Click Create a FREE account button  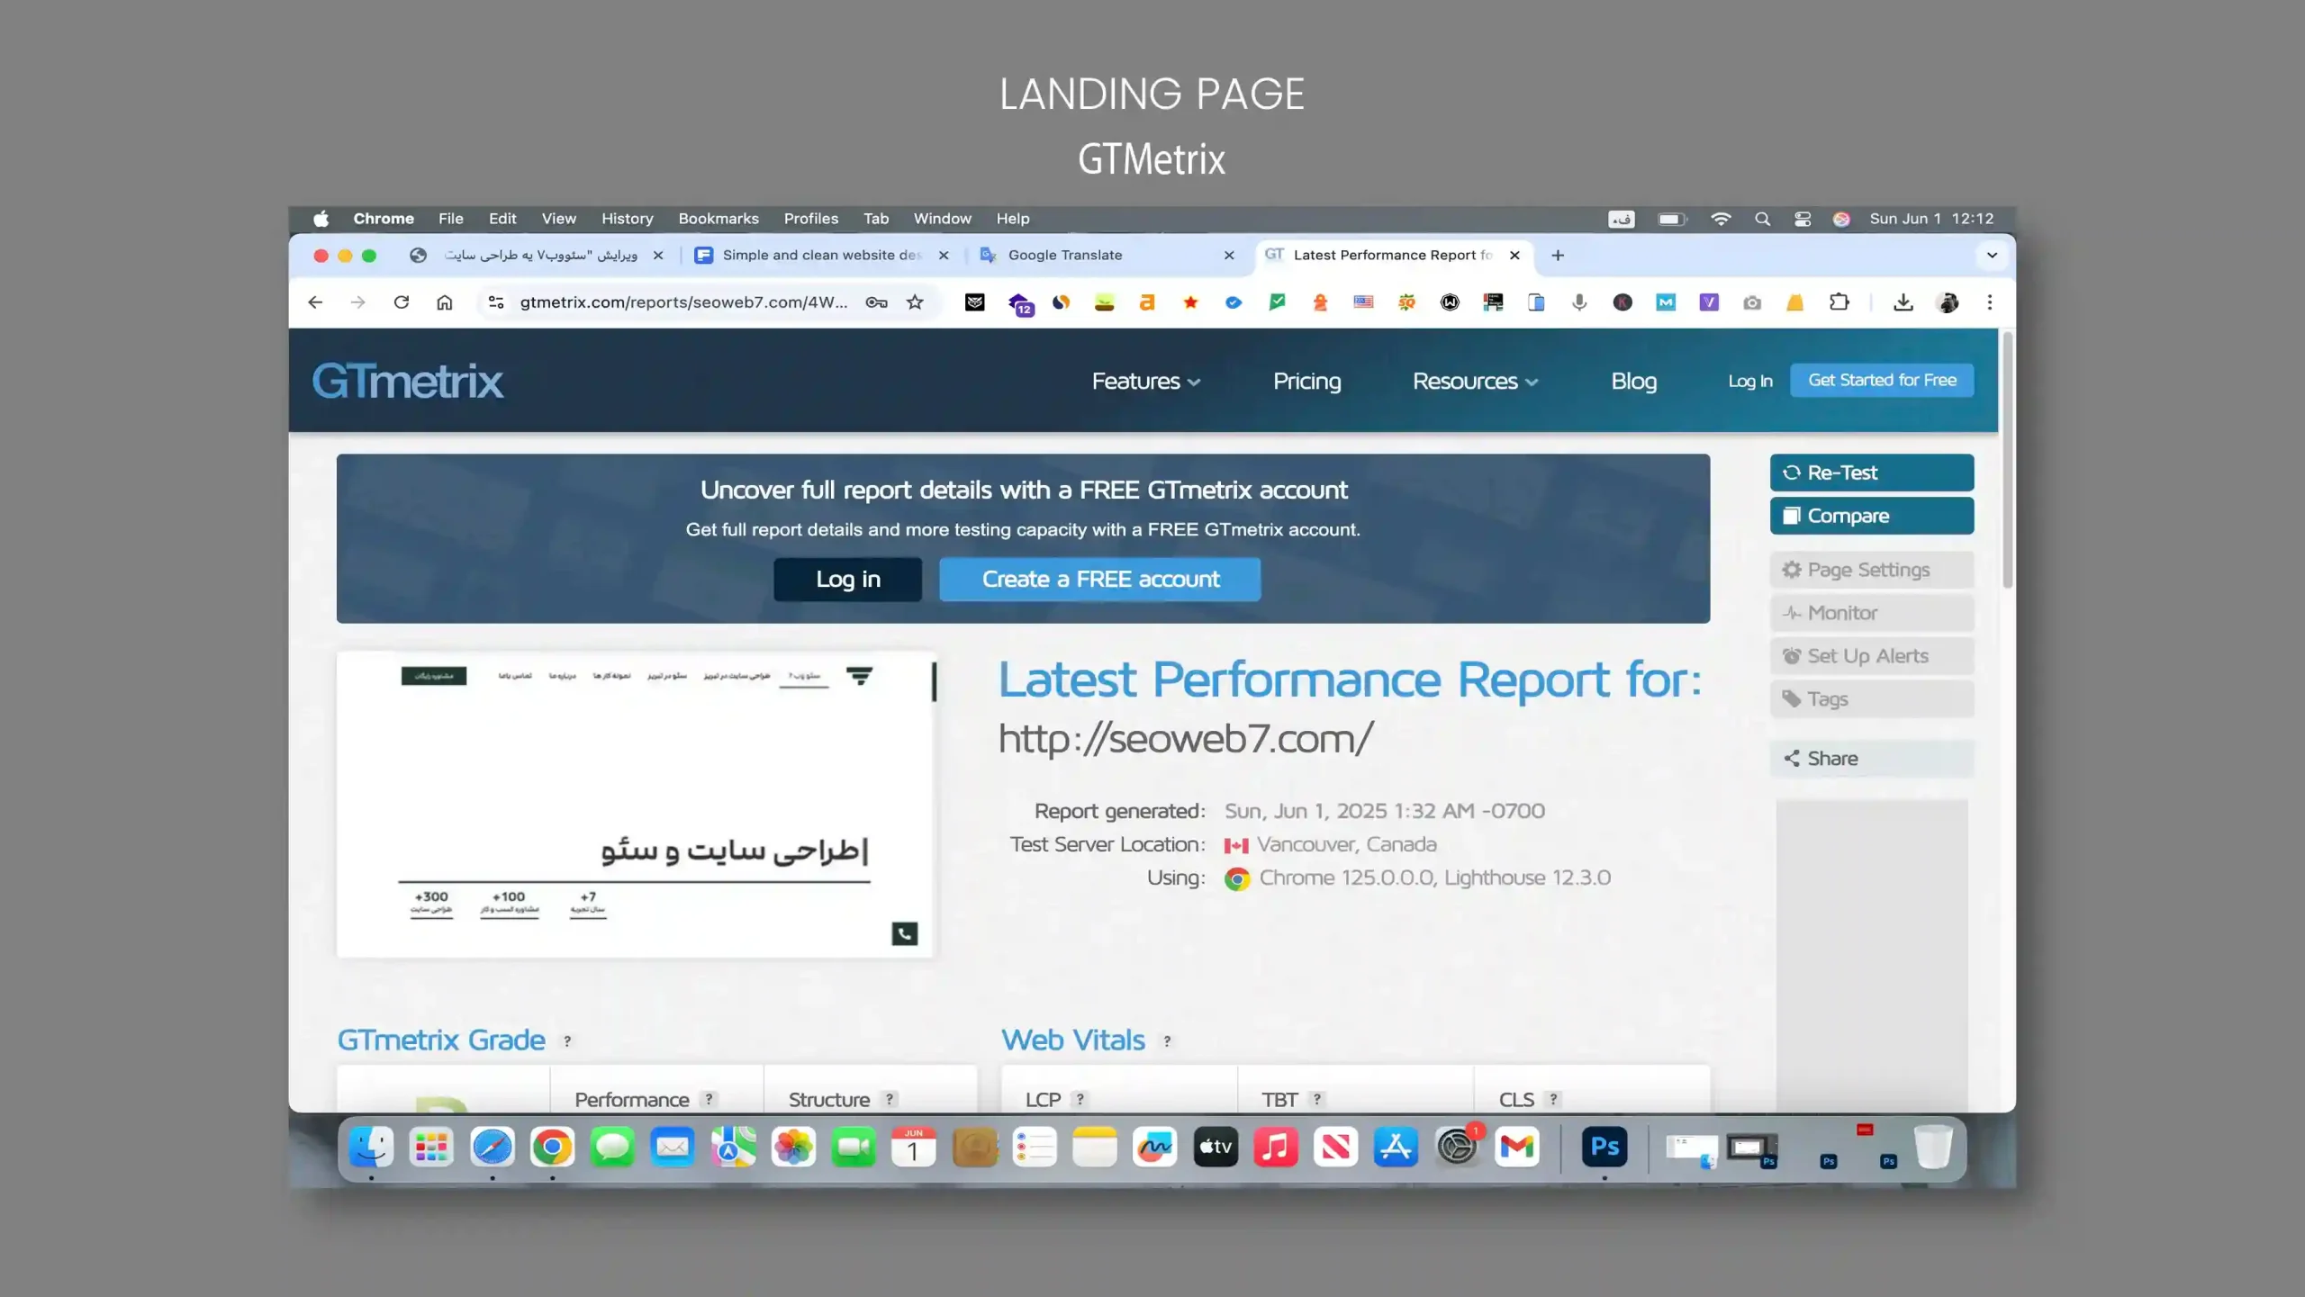[x=1100, y=580]
